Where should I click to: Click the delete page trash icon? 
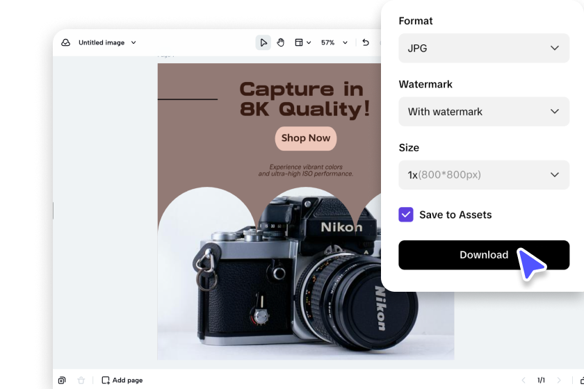(x=81, y=380)
